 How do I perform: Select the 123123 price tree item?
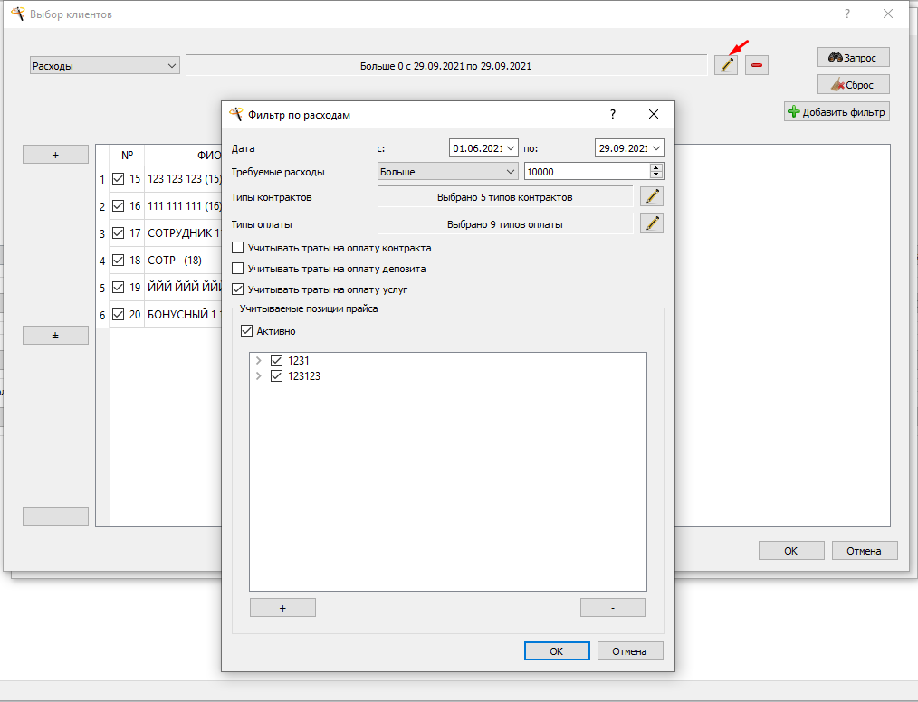[x=304, y=376]
